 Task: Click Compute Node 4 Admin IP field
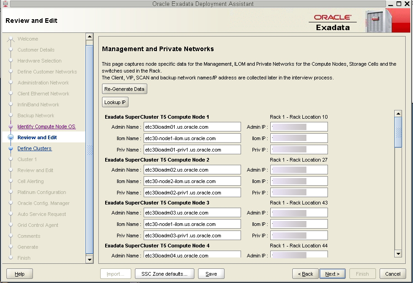tap(299, 254)
